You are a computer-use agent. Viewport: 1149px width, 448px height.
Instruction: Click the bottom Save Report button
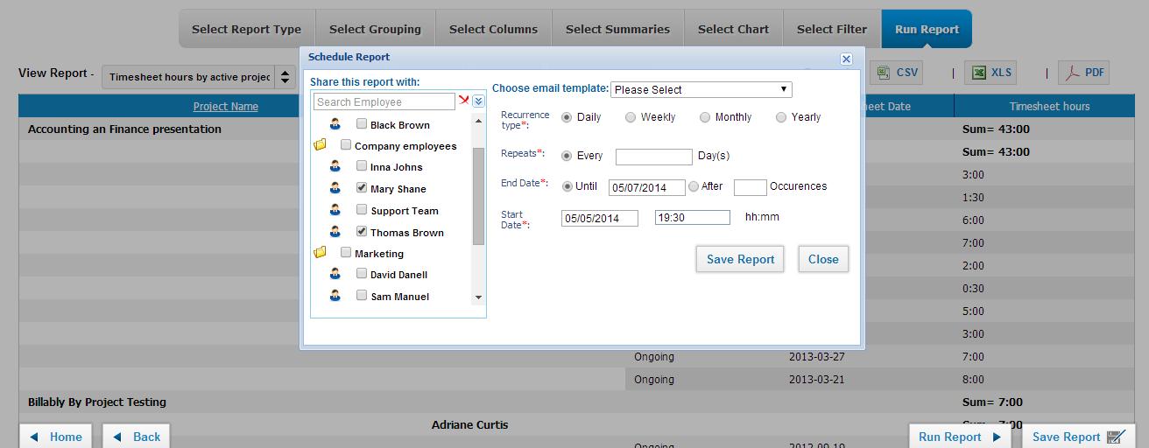[1078, 437]
